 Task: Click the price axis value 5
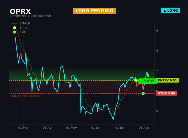tap(157, 111)
